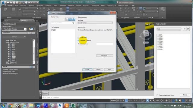Open Chrome from the taskbar

(x=11, y=105)
